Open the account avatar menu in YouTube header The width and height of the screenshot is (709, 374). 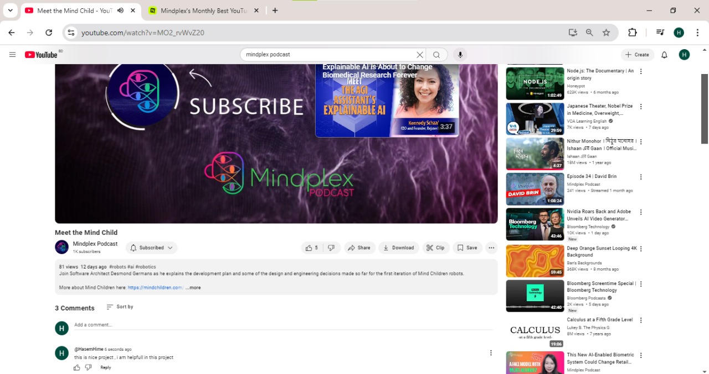[x=684, y=55]
